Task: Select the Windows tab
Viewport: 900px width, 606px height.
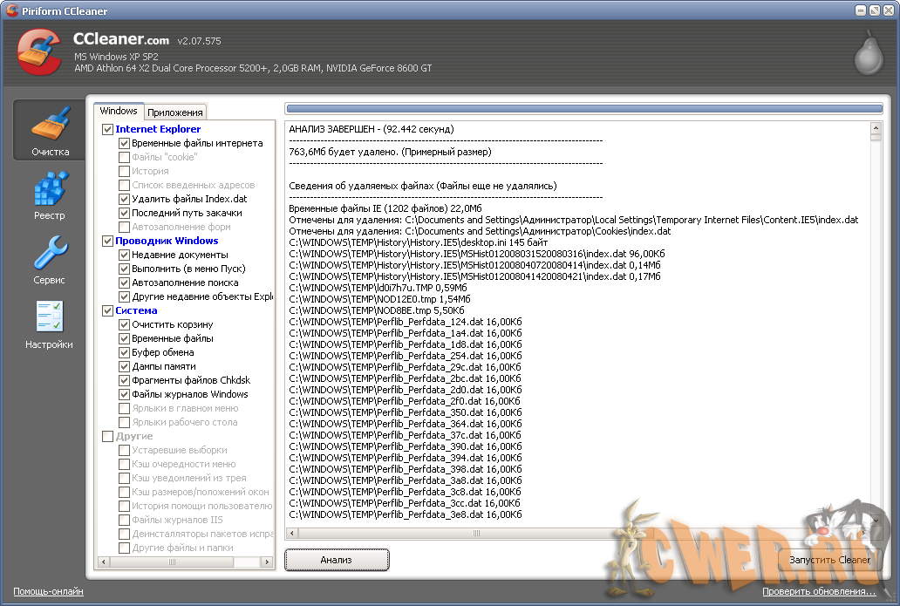Action: click(119, 111)
